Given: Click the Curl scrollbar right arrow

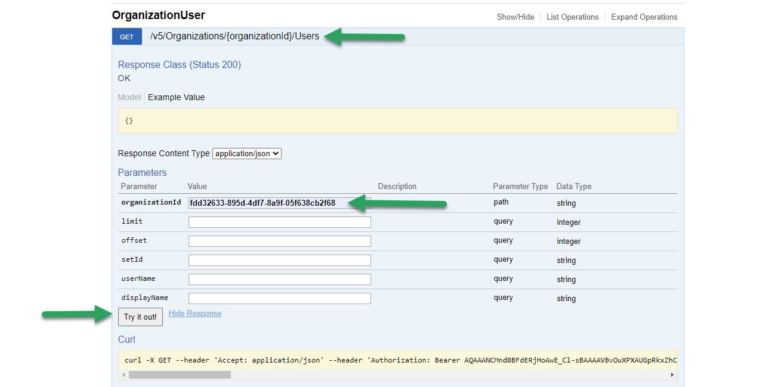Looking at the screenshot, I should (x=672, y=374).
